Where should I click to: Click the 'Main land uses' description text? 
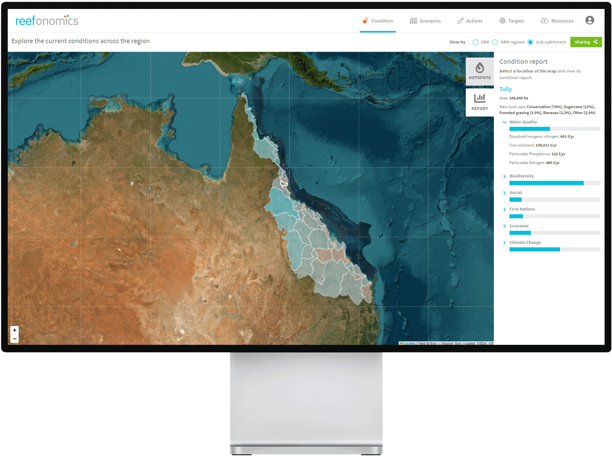click(x=547, y=110)
